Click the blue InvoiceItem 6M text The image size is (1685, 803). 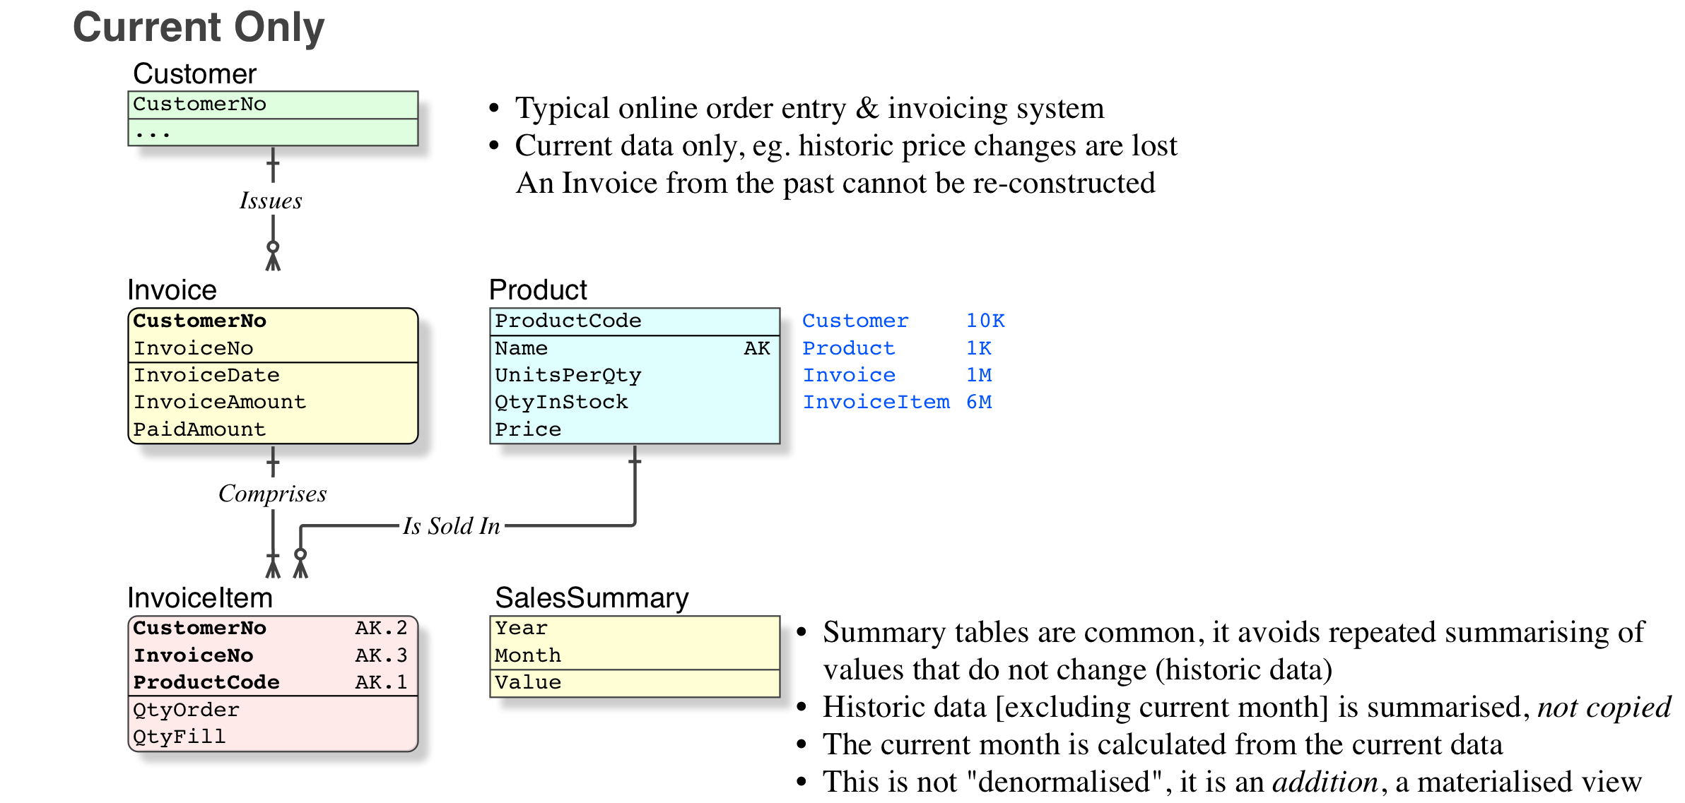click(x=896, y=402)
